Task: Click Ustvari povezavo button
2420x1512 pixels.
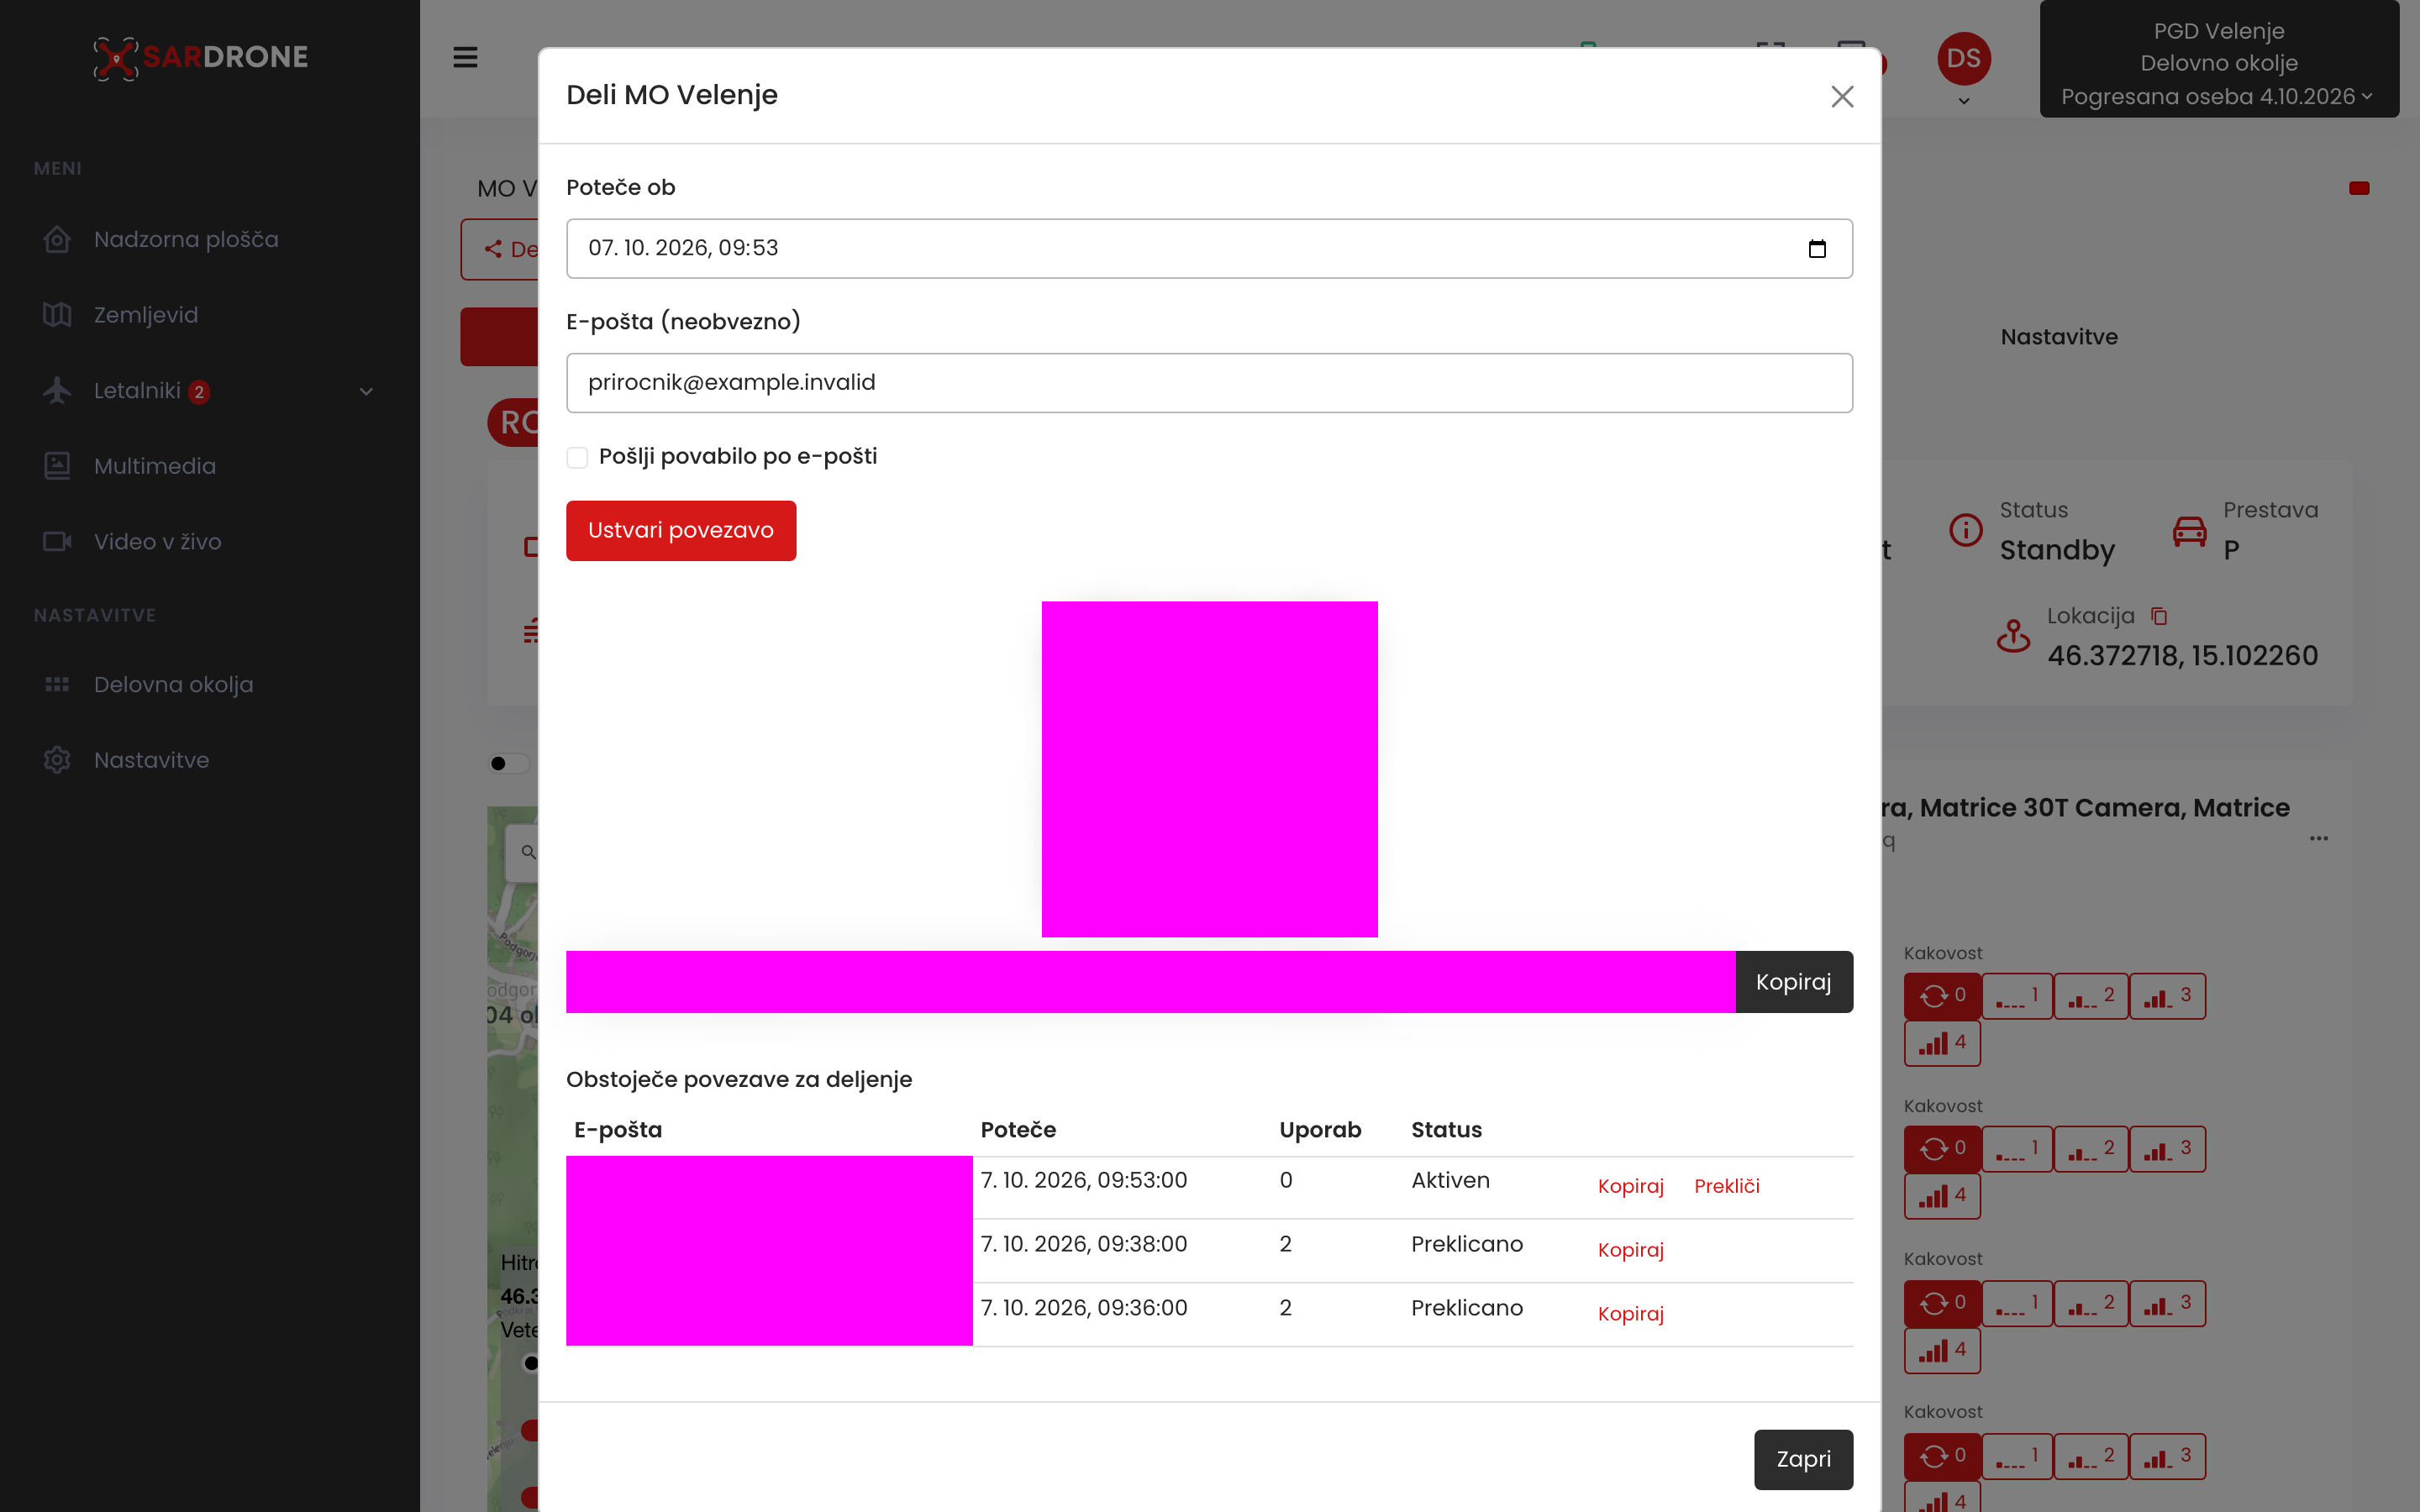Action: [681, 530]
